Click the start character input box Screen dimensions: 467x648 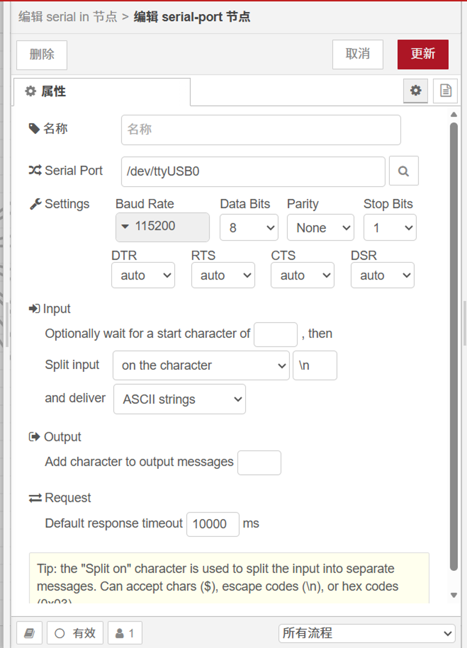[275, 335]
